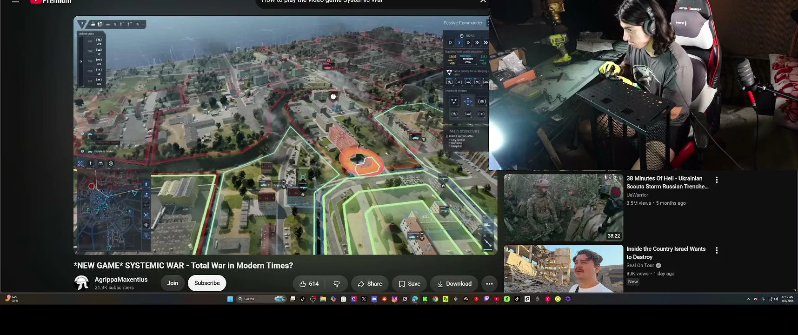The width and height of the screenshot is (798, 335).
Task: Open AgrippaMaxentius channel avatar
Action: 81,282
